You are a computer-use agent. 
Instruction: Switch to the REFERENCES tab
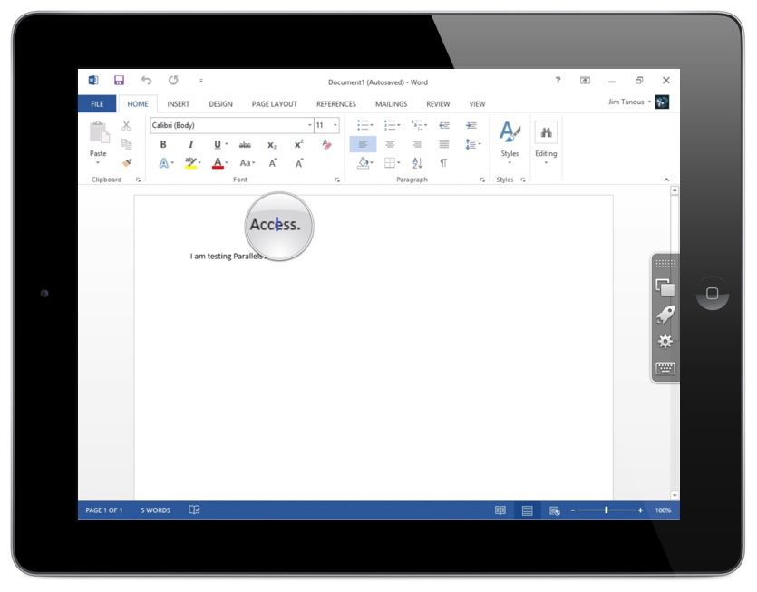click(x=336, y=104)
